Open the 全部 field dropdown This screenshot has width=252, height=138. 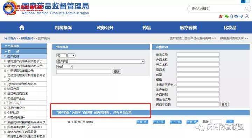click(x=64, y=67)
